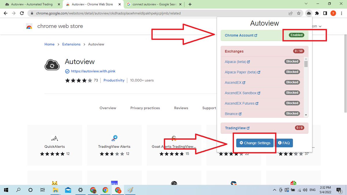Open Chrome Account link in Autoview popup
Screen dimensions: 347x195
241,35
